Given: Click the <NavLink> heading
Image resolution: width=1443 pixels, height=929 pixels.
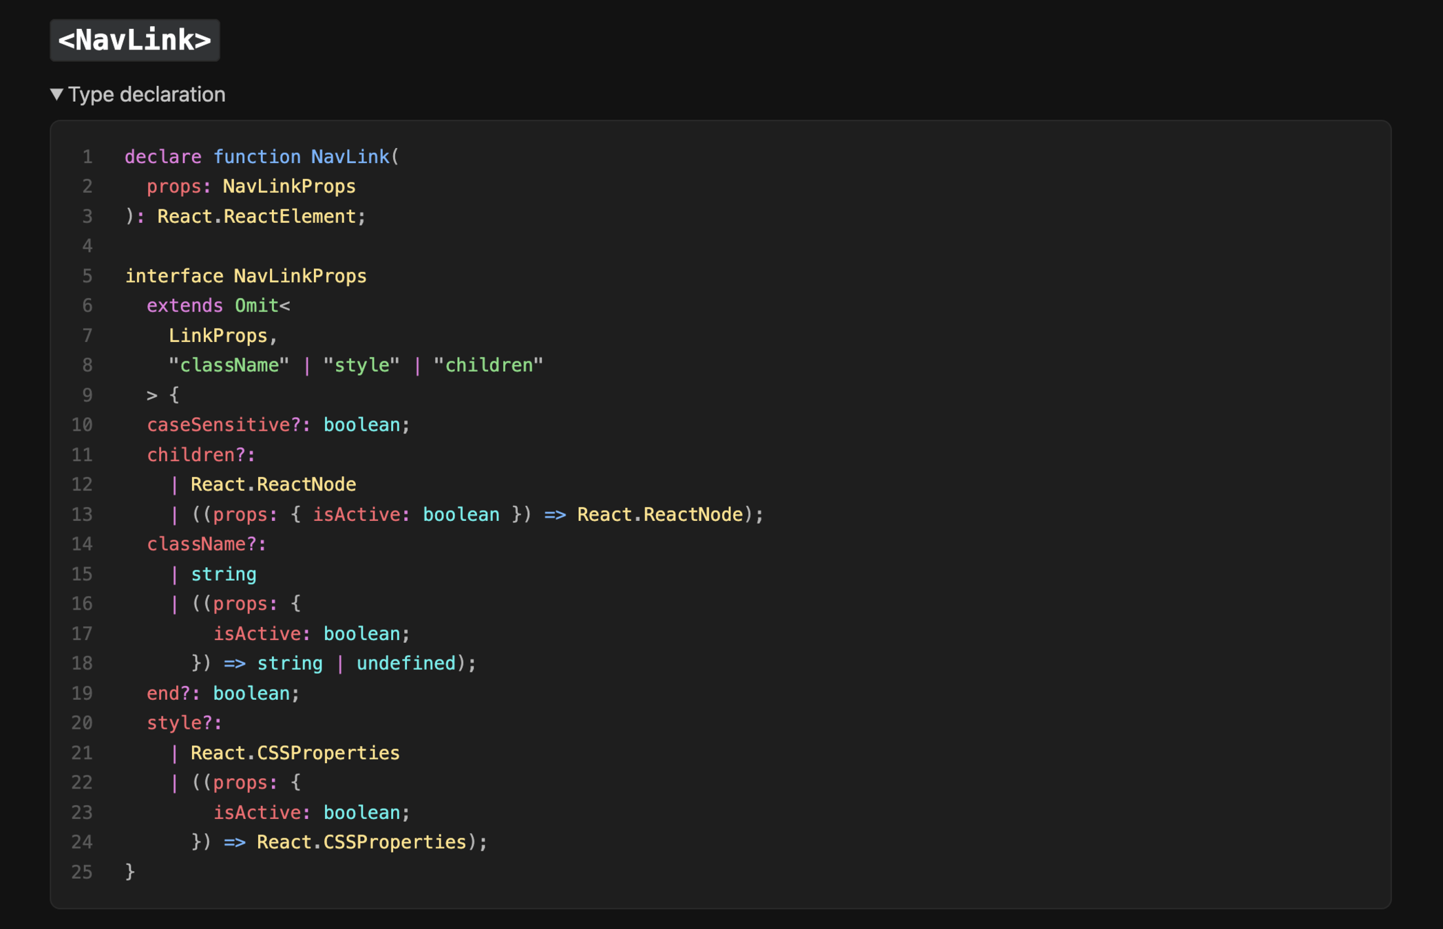Looking at the screenshot, I should 135,40.
